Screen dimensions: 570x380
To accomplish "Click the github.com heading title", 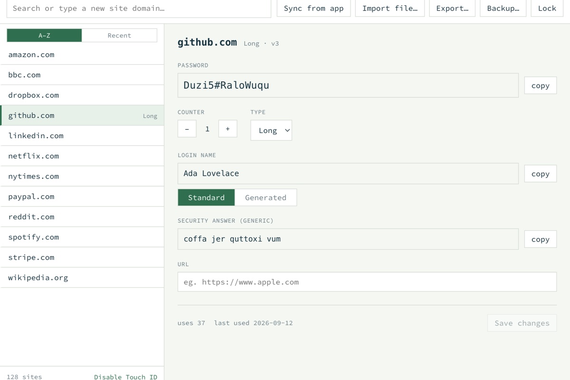I will [x=207, y=42].
